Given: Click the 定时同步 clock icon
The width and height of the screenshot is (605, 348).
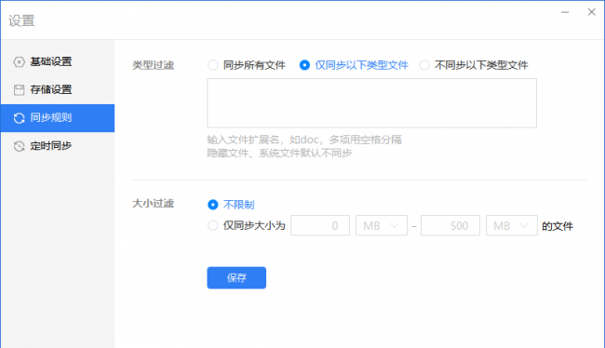Looking at the screenshot, I should click(x=19, y=146).
